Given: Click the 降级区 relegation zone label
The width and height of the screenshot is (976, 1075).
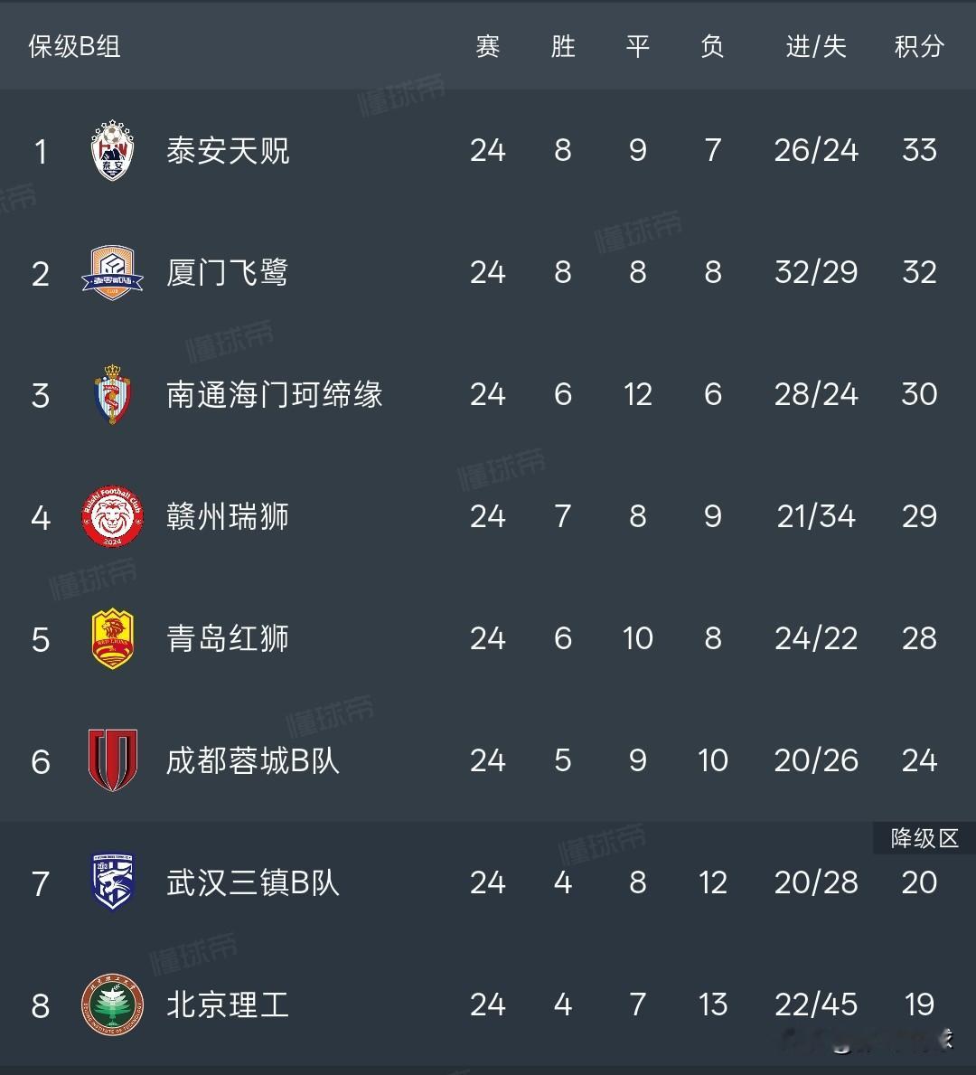Looking at the screenshot, I should tap(924, 838).
